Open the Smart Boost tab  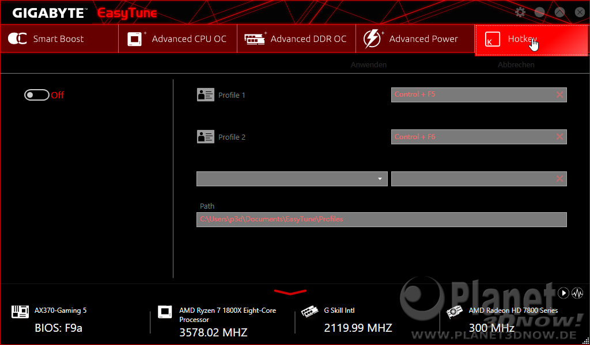click(59, 39)
